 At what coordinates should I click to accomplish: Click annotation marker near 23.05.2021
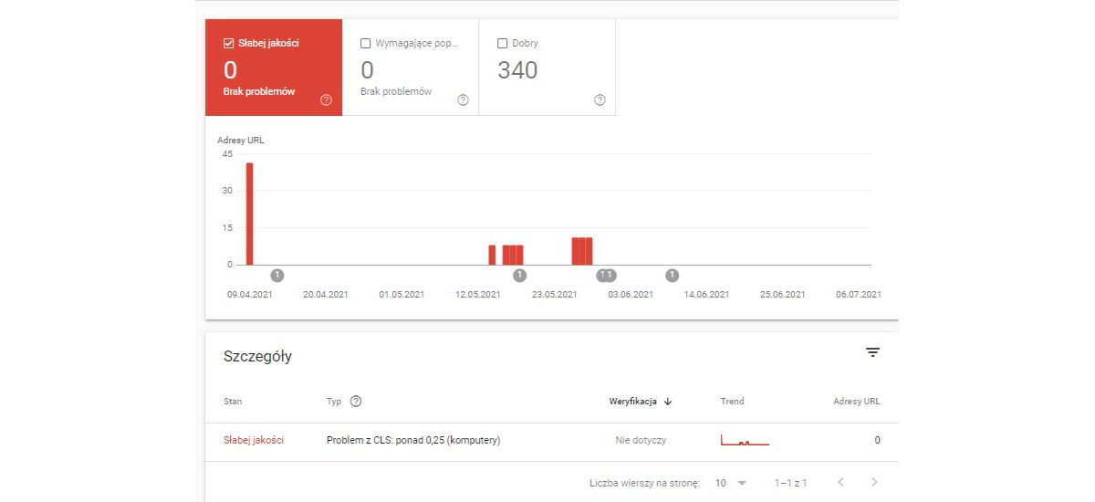[x=519, y=275]
